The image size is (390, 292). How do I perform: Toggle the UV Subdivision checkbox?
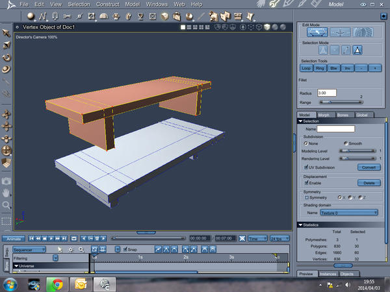point(306,167)
